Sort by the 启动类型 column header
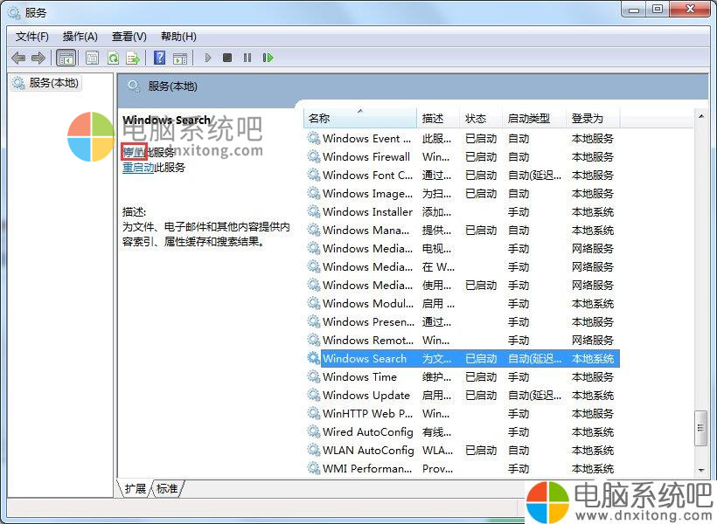 click(x=533, y=119)
